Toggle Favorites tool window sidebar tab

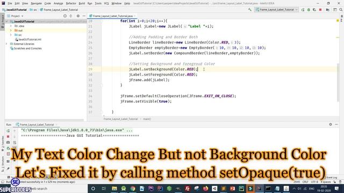(2, 144)
